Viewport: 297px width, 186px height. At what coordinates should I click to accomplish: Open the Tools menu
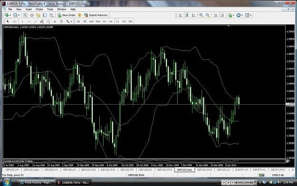pos(50,9)
